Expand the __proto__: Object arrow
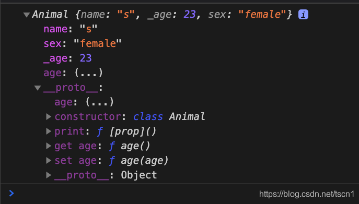Image resolution: width=359 pixels, height=204 pixels. click(x=48, y=175)
